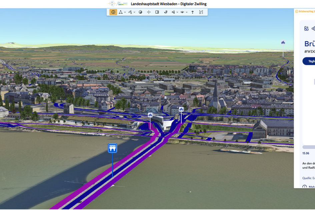315x210 pixels.
Task: Click the eye visibility tool
Action: [x=182, y=12]
